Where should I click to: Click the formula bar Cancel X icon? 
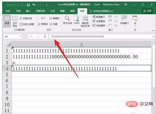tap(31, 36)
